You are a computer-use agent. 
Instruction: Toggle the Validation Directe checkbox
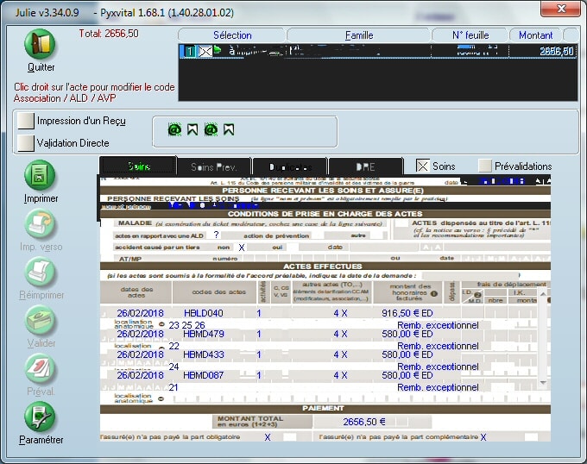[x=25, y=142]
